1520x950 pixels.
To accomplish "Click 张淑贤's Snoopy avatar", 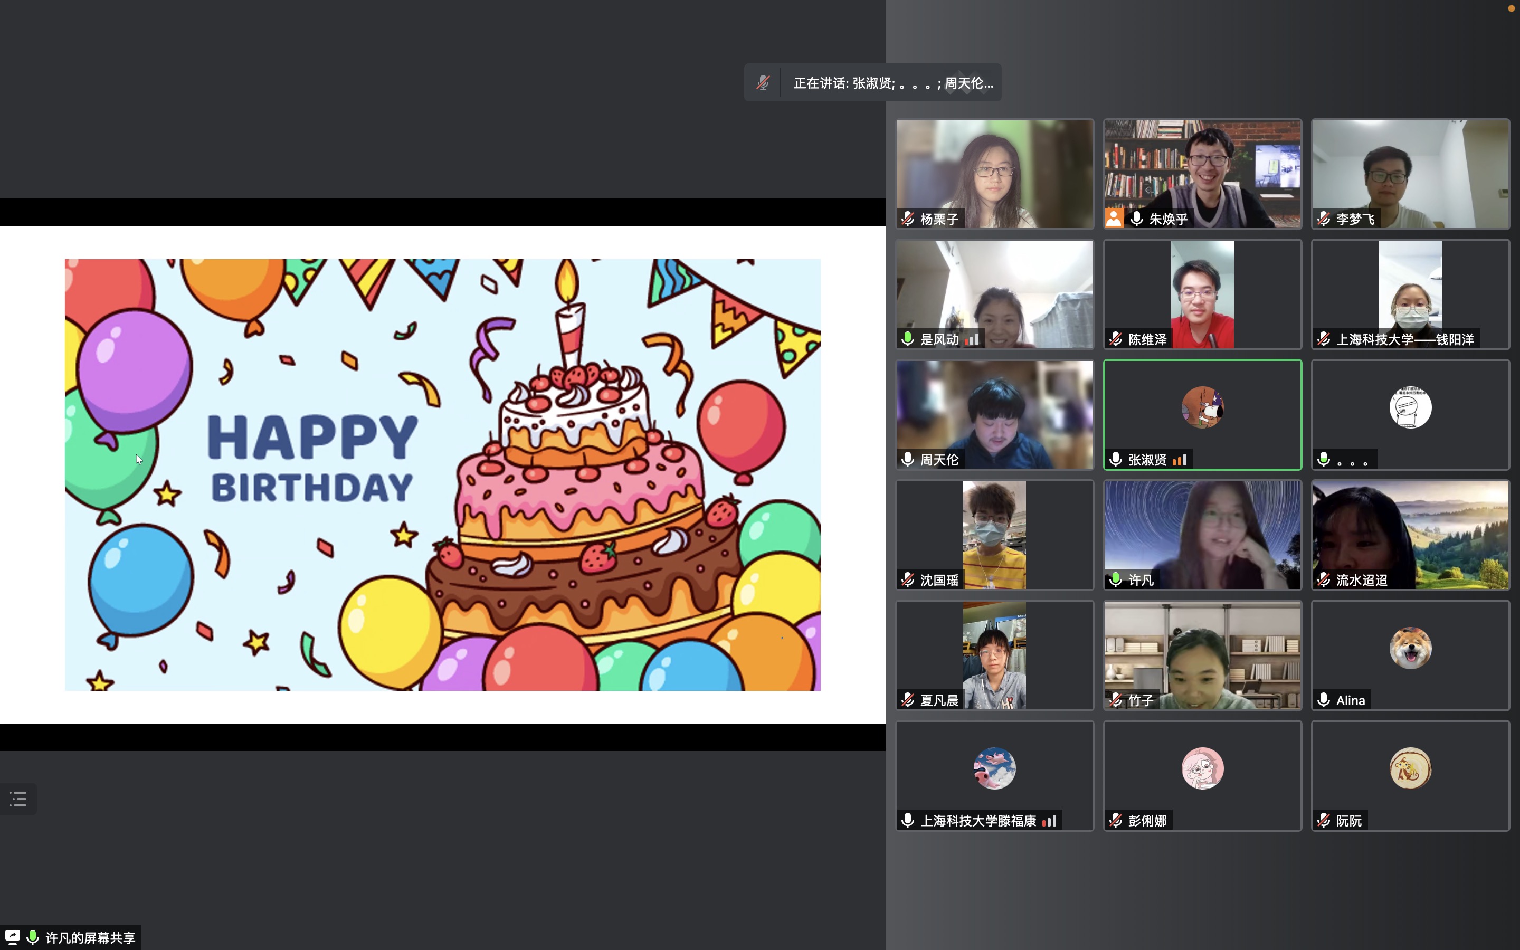I will (x=1203, y=407).
